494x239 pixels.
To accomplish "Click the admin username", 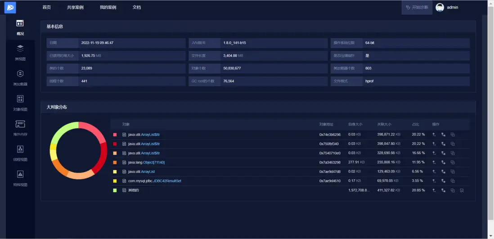I will [453, 7].
